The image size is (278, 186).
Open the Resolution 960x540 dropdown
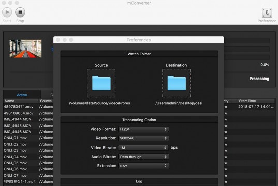tap(143, 138)
